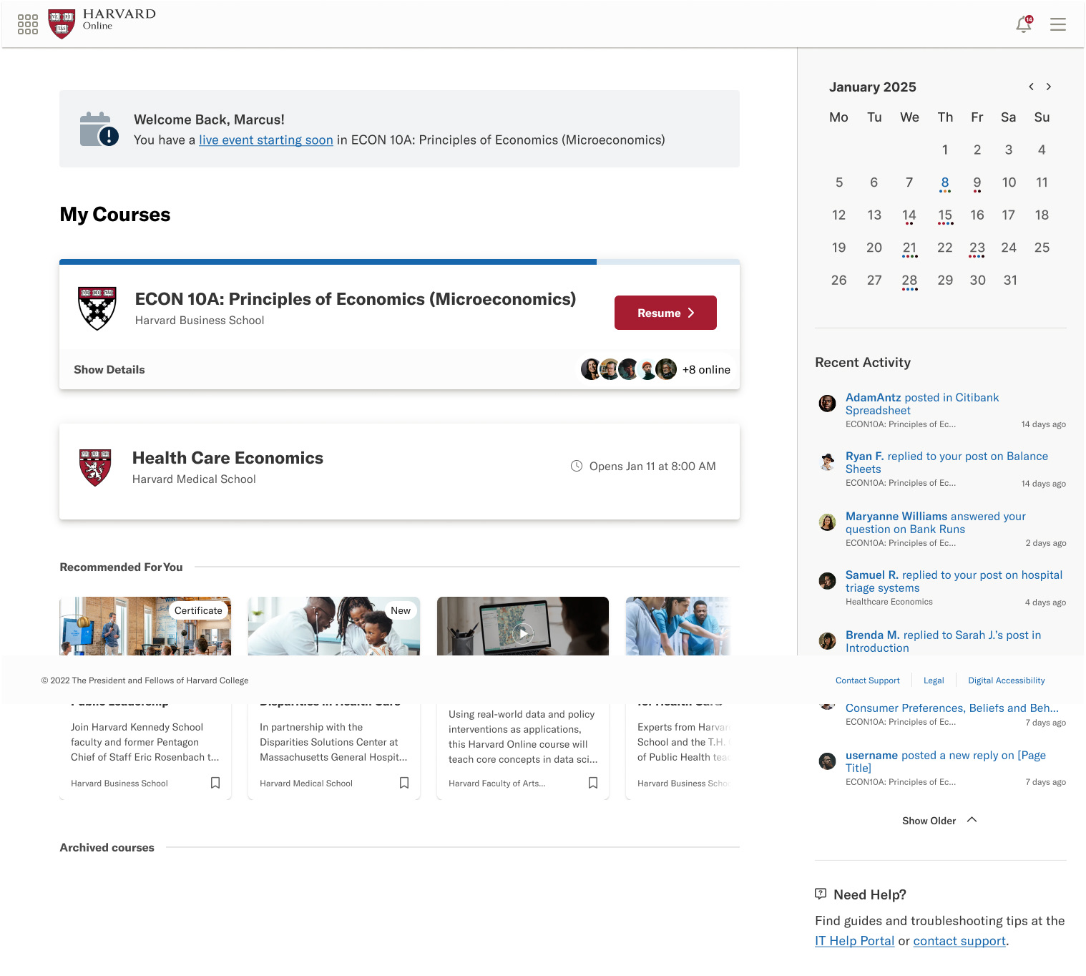1086x976 pixels.
Task: Click the calendar alert icon in the welcome banner
Action: [99, 129]
